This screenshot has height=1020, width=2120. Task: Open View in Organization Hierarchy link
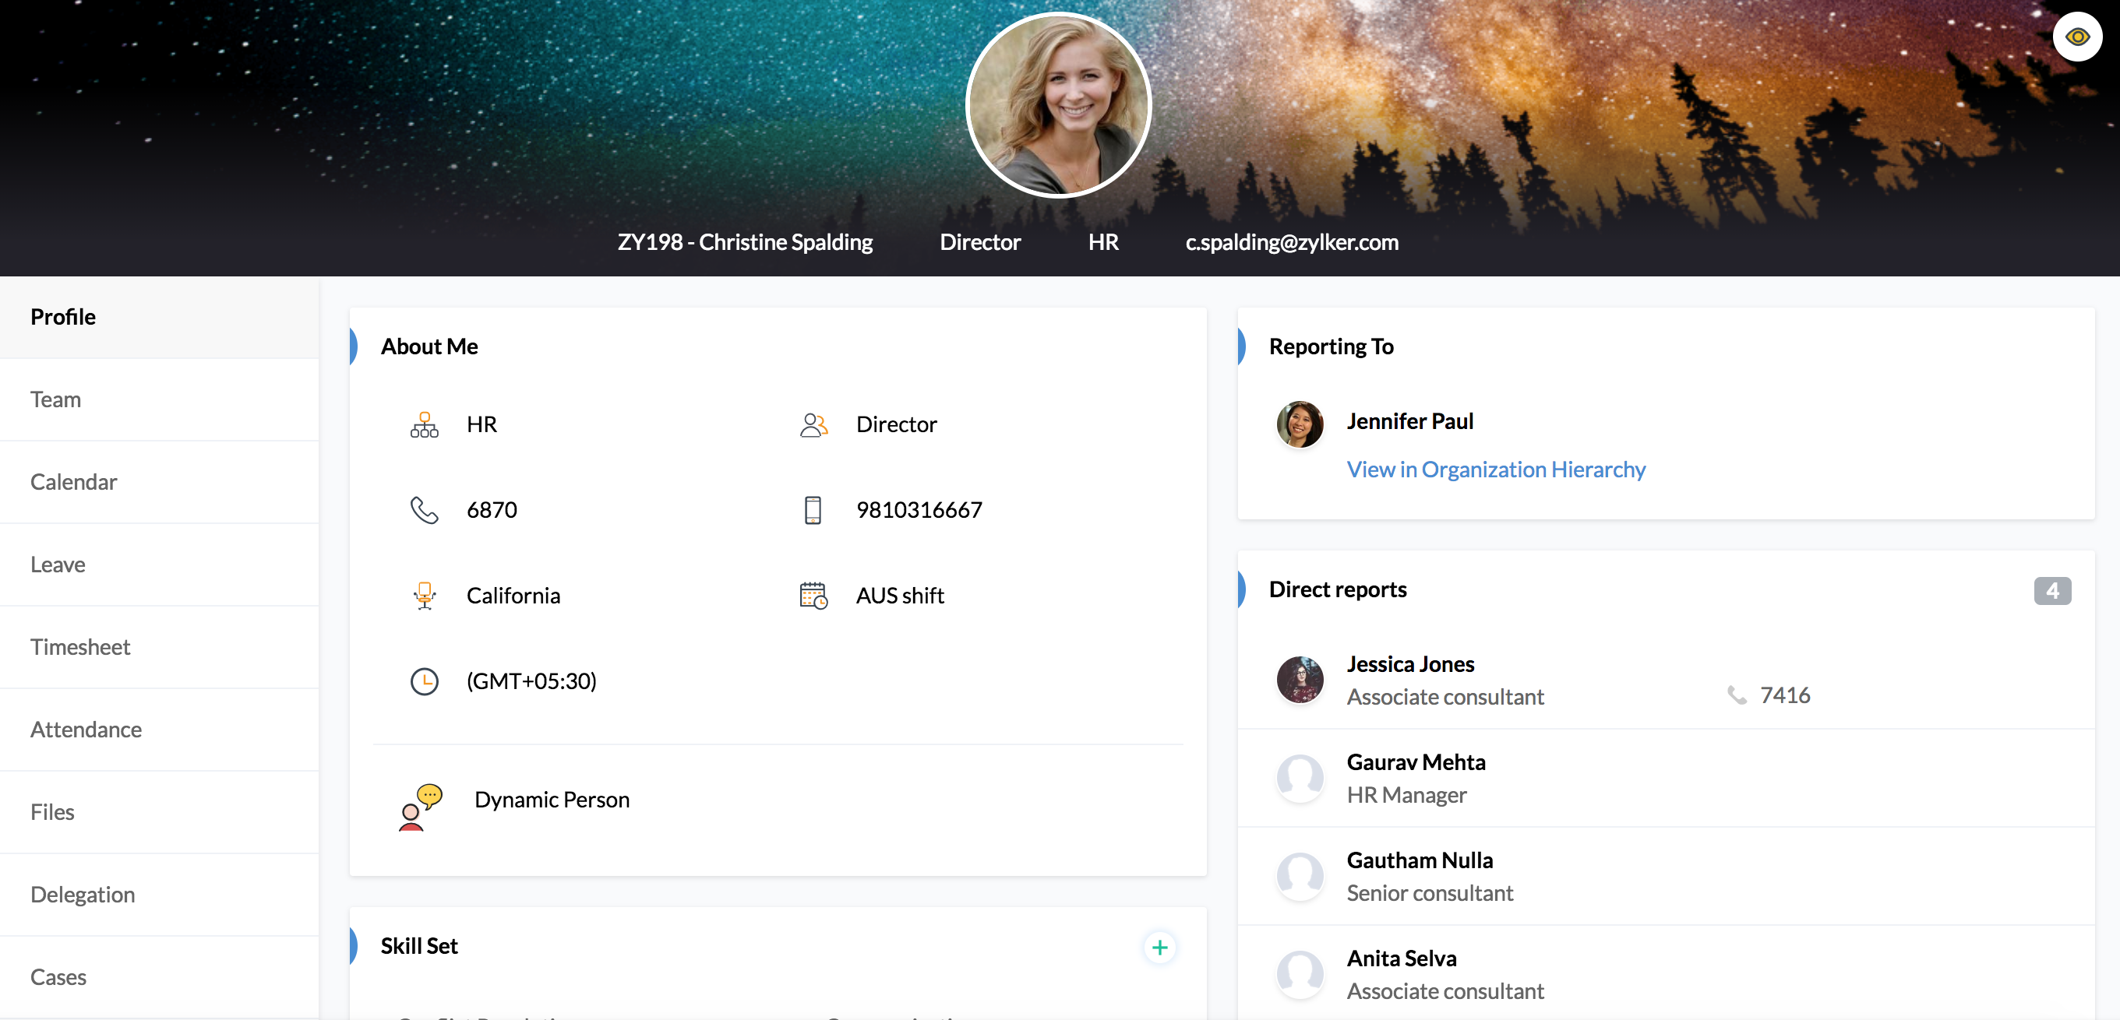[x=1494, y=469]
